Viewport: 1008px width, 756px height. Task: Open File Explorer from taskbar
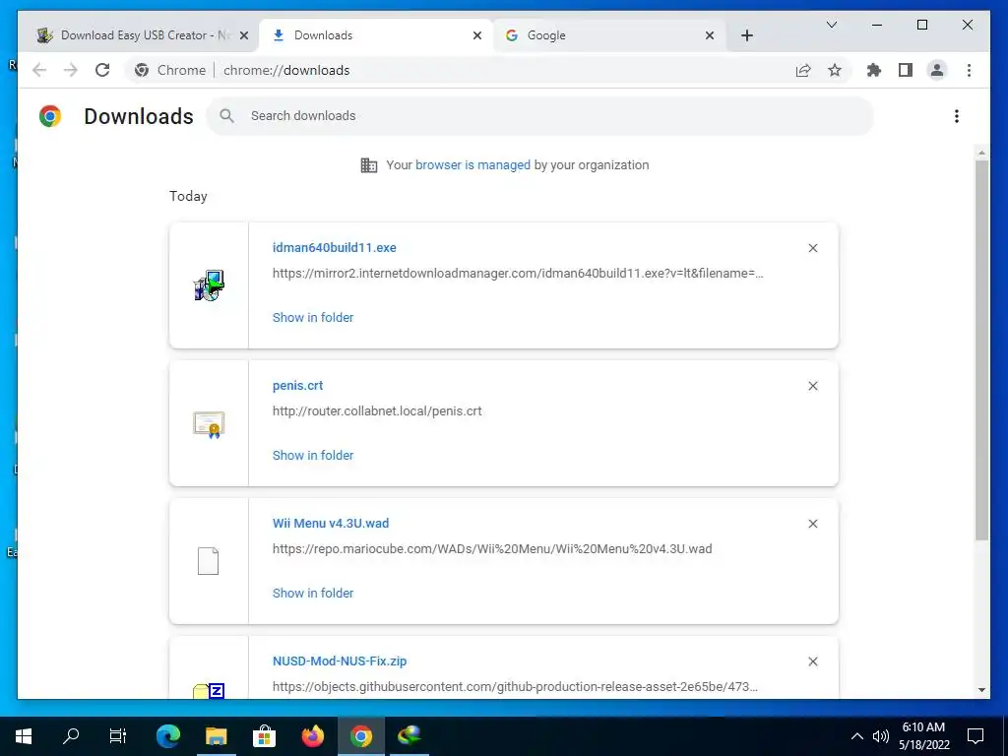tap(217, 736)
